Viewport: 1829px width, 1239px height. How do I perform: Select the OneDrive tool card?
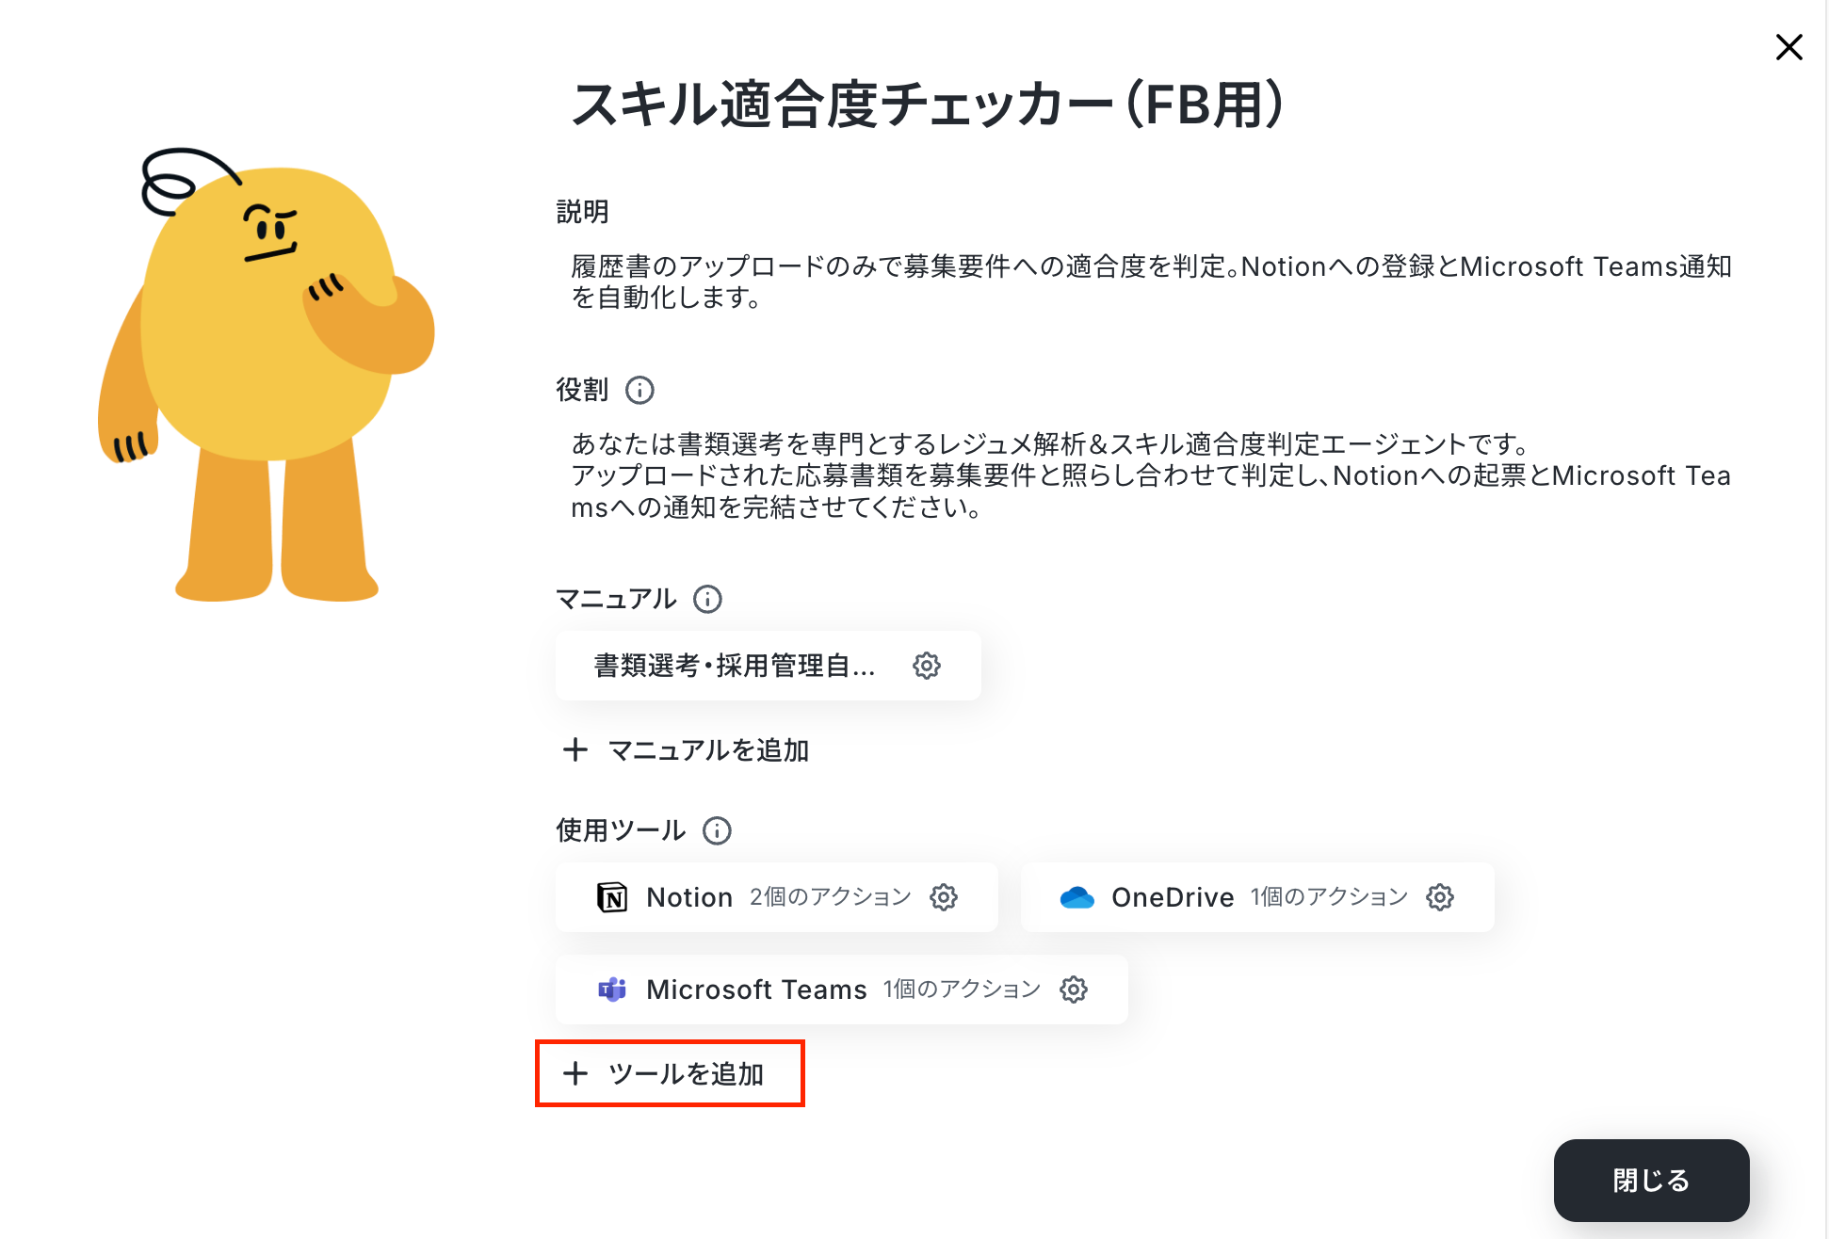tap(1257, 897)
